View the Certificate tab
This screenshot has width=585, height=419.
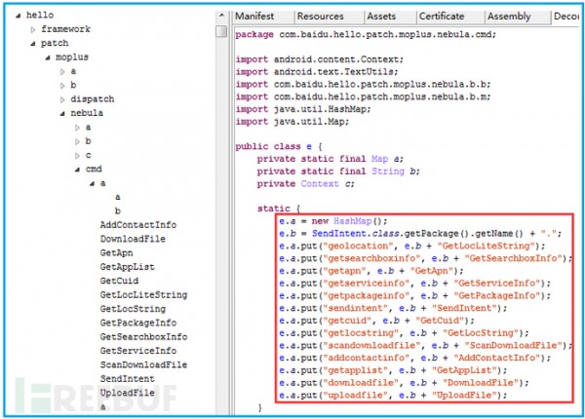442,17
